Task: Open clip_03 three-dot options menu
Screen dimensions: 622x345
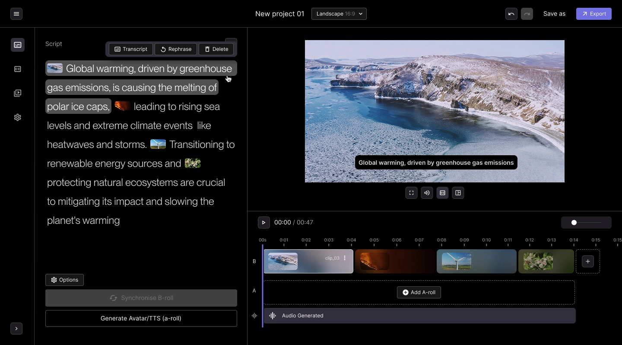Action: (345, 258)
